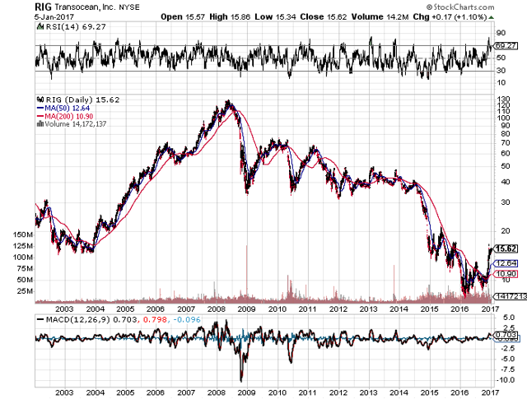The image size is (527, 399).
Task: Click the 25M volume axis label
Action: (25, 291)
